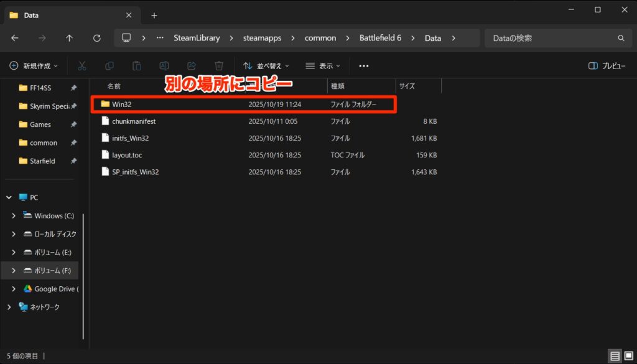The height and width of the screenshot is (364, 637).
Task: Open the New (新規作成) dropdown menu
Action: click(x=34, y=65)
